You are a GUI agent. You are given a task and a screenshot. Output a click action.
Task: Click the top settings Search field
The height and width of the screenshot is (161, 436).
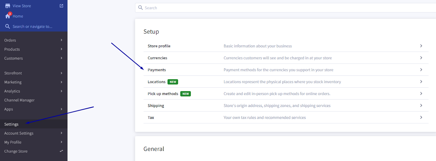286,8
